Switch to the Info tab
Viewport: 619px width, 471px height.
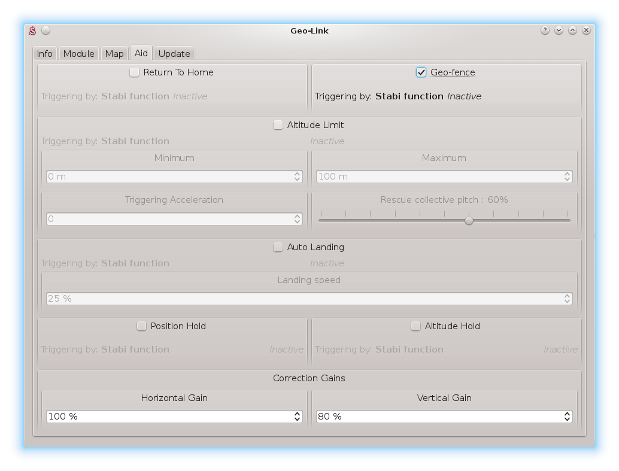coord(44,54)
